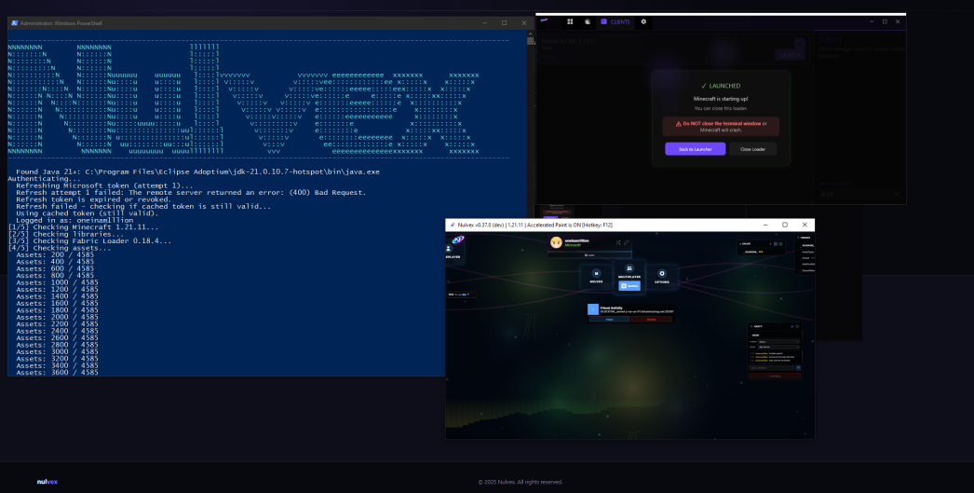
Task: Click the Nulvex game window title icon
Action: tap(453, 225)
